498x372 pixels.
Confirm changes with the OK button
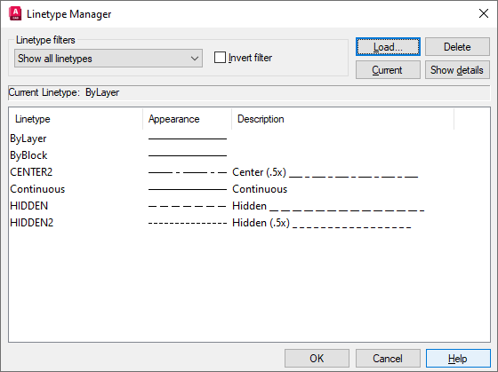[x=317, y=359]
